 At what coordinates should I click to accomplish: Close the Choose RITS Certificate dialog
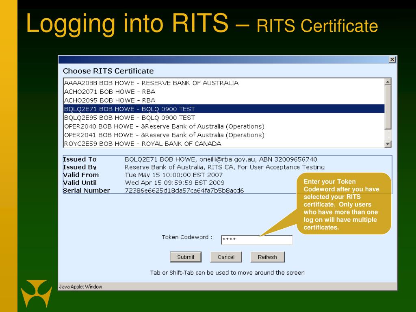[x=392, y=59]
